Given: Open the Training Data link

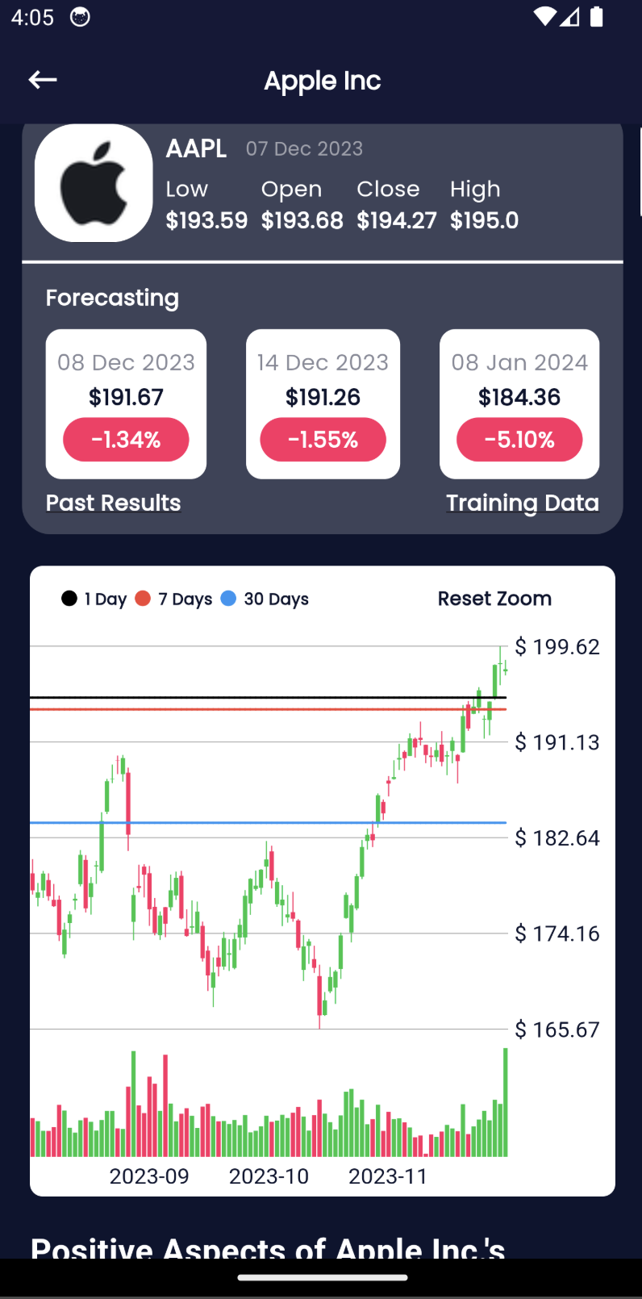Looking at the screenshot, I should tap(522, 503).
